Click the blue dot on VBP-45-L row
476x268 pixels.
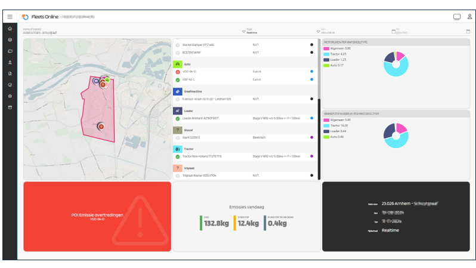click(311, 79)
